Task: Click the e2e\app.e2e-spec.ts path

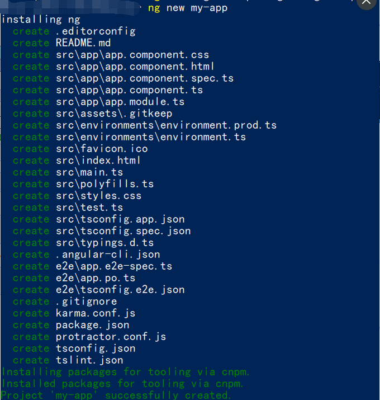Action: click(114, 266)
